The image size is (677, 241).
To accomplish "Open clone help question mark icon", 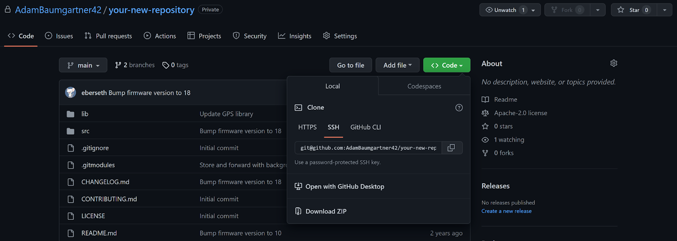I will click(459, 108).
